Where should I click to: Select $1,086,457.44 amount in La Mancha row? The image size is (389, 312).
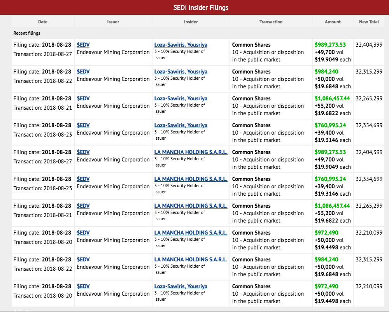tap(332, 206)
